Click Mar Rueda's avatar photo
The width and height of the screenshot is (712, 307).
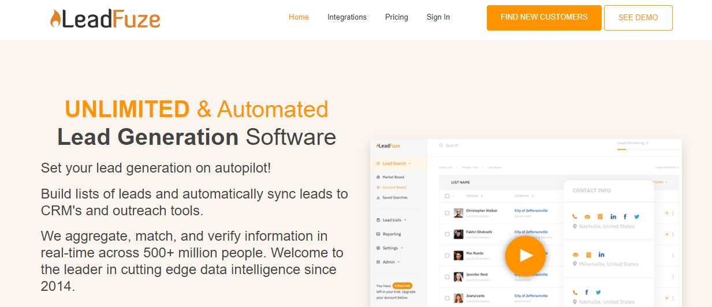(x=458, y=255)
